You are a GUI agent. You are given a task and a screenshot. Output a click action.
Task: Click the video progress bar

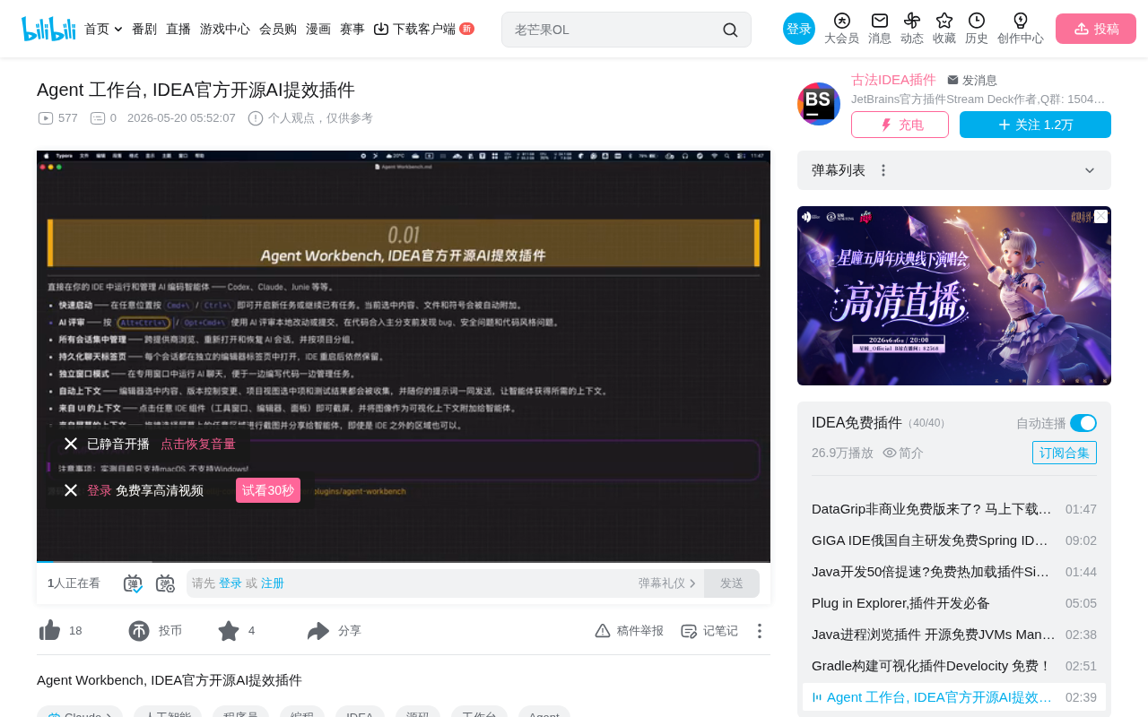[404, 562]
